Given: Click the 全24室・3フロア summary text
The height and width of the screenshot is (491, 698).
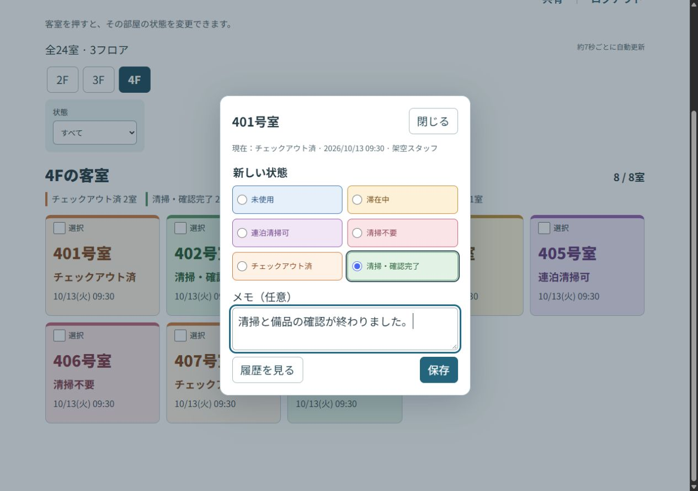Looking at the screenshot, I should [87, 50].
